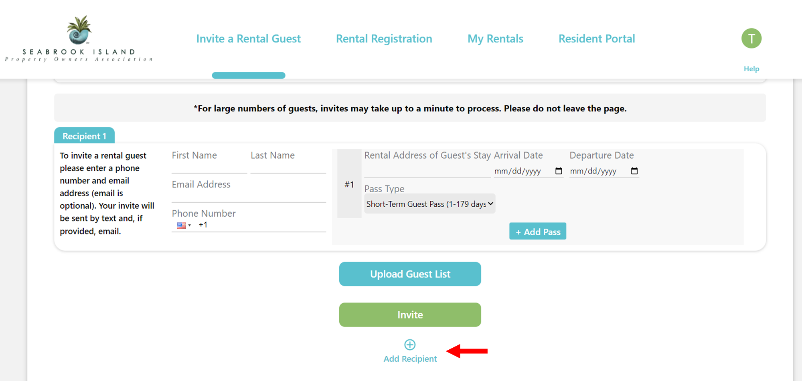Image resolution: width=802 pixels, height=381 pixels.
Task: Open Departure Date calendar picker icon
Action: pyautogui.click(x=634, y=171)
